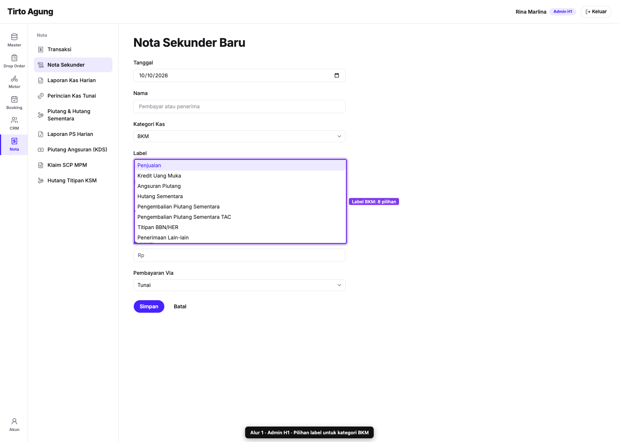Expand the Kategori Kas dropdown
This screenshot has height=442, width=619.
pyautogui.click(x=239, y=136)
